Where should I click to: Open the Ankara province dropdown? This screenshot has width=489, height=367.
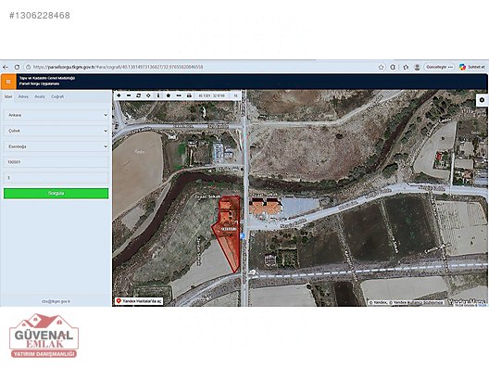(x=56, y=115)
